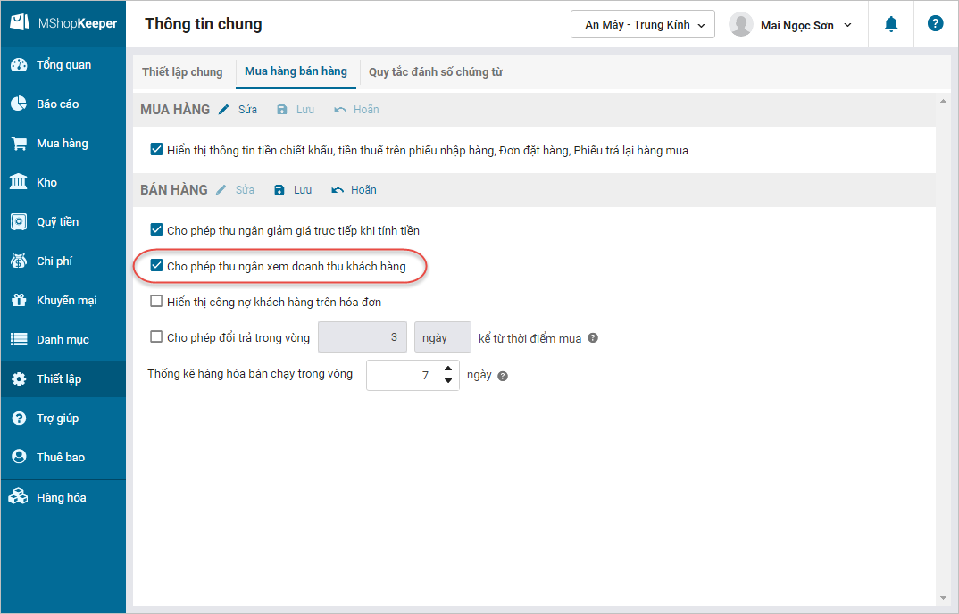Click the Thiết lập gear icon
Screen dimensions: 959x614
click(19, 379)
